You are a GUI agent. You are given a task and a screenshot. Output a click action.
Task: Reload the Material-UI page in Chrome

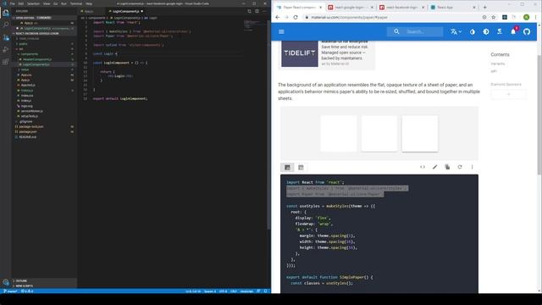(296, 17)
